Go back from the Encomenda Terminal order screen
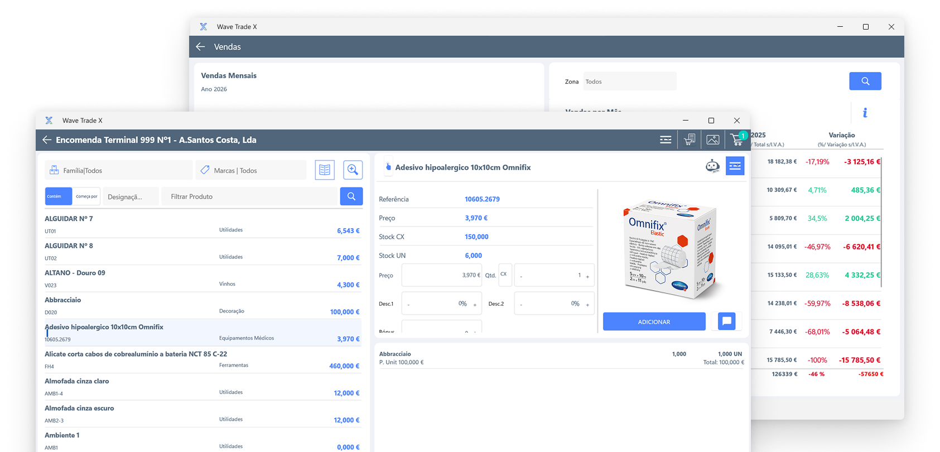The height and width of the screenshot is (452, 940). click(47, 140)
